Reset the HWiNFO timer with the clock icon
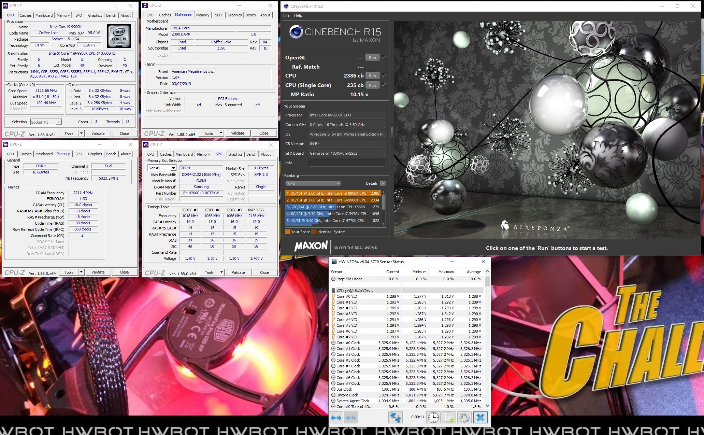Viewport: 704px width, 435px height. pyautogui.click(x=433, y=417)
